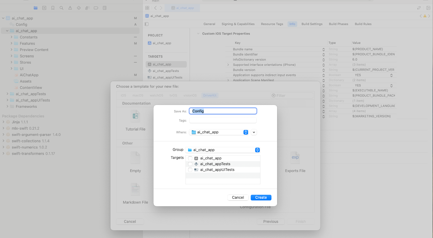Screen dimensions: 433x238
Task: Expand the save dialog with chevron button
Action: (x=254, y=132)
